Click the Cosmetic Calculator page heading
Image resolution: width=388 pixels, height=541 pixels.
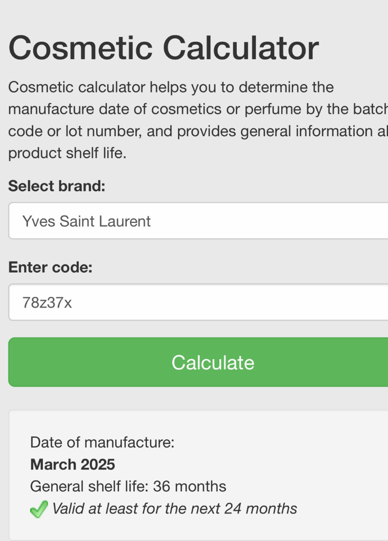point(163,49)
